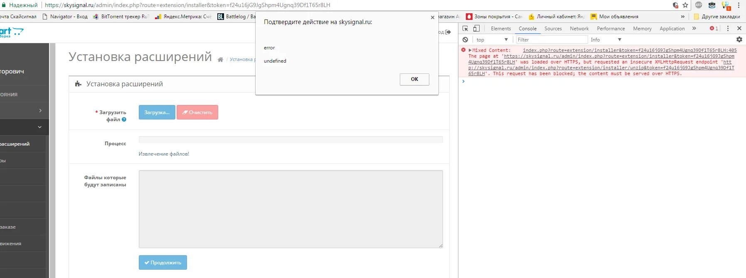Click the red error count indicator

[714, 28]
